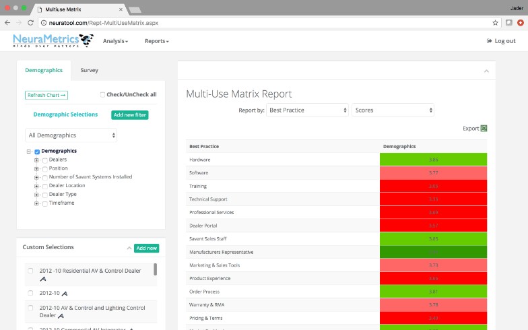Check the 2012-10 custom selection
The image size is (528, 330).
[30, 293]
